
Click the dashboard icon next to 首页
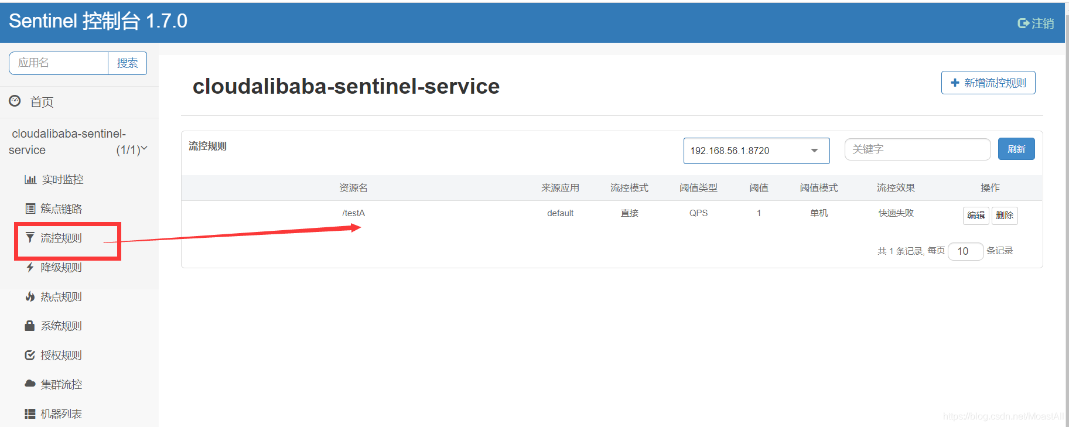15,101
